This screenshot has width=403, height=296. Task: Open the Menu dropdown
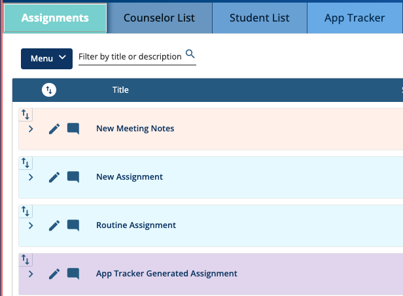coord(46,58)
